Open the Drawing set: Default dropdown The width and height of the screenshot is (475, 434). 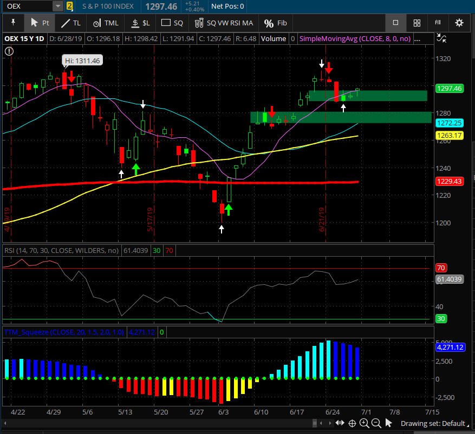(x=434, y=423)
